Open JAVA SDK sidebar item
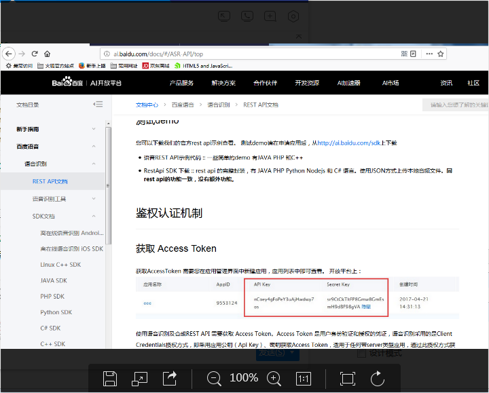The image size is (489, 393). pyautogui.click(x=54, y=280)
